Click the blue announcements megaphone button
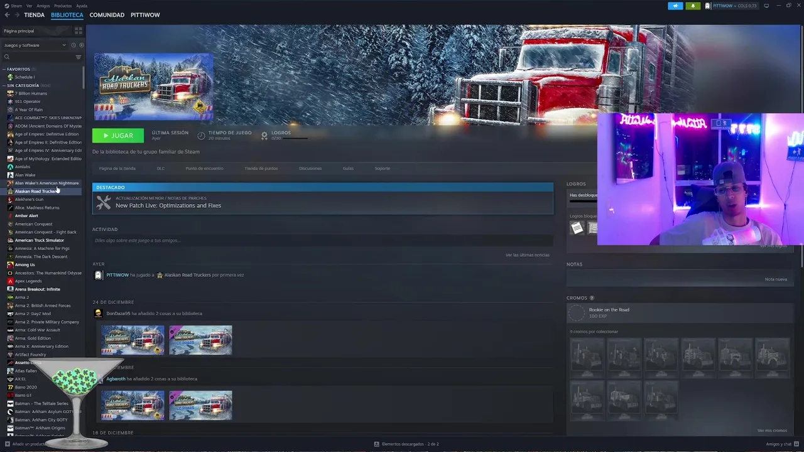Screen dimensions: 804x452 [x=675, y=6]
